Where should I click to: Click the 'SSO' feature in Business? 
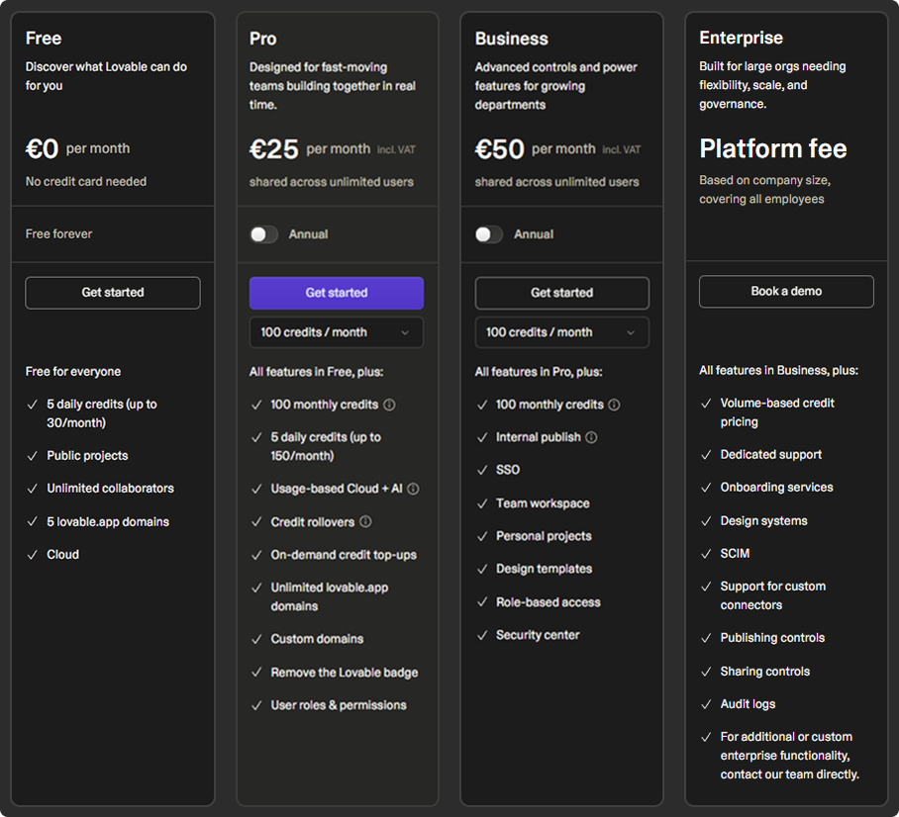(x=508, y=470)
